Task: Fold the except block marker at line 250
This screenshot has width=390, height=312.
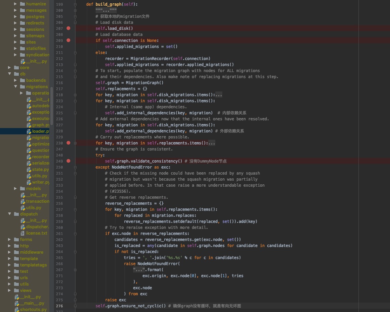Action: (75, 167)
